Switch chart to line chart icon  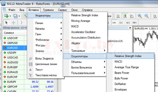[132, 16]
